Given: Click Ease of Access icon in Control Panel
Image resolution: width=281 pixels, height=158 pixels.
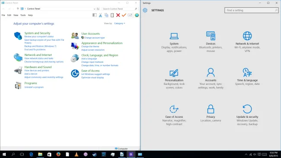Looking at the screenshot, I should [75, 74].
